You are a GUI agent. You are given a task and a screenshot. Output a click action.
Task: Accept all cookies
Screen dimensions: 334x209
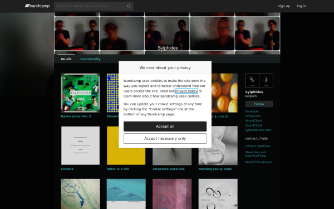pos(165,127)
